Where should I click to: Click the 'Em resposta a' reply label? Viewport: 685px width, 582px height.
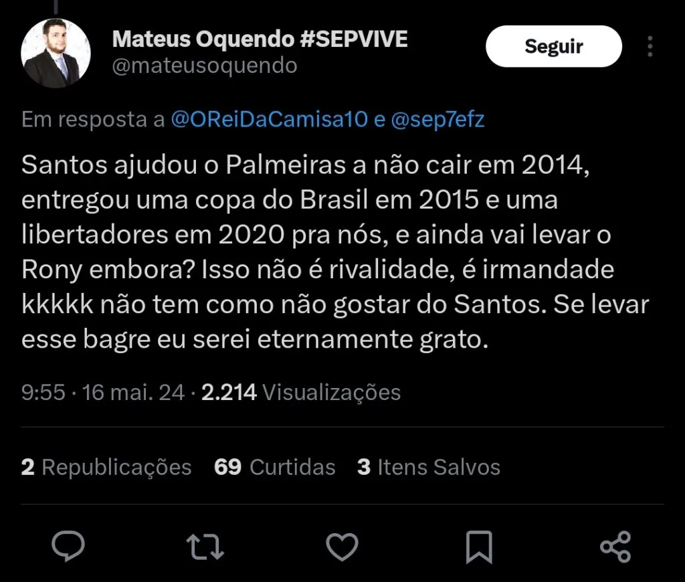(93, 120)
